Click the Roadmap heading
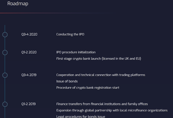This screenshot has width=173, height=118. (18, 4)
